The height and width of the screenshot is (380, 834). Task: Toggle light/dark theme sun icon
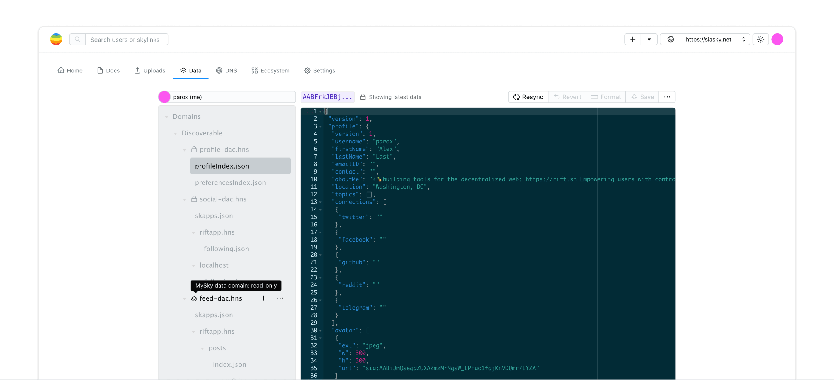coord(760,40)
